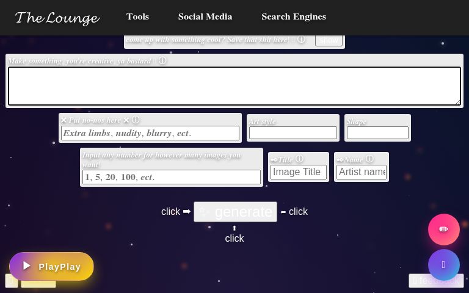Click the show button for saved prompts

[329, 40]
